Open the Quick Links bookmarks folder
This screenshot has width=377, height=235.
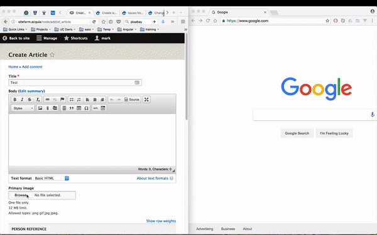(x=15, y=29)
